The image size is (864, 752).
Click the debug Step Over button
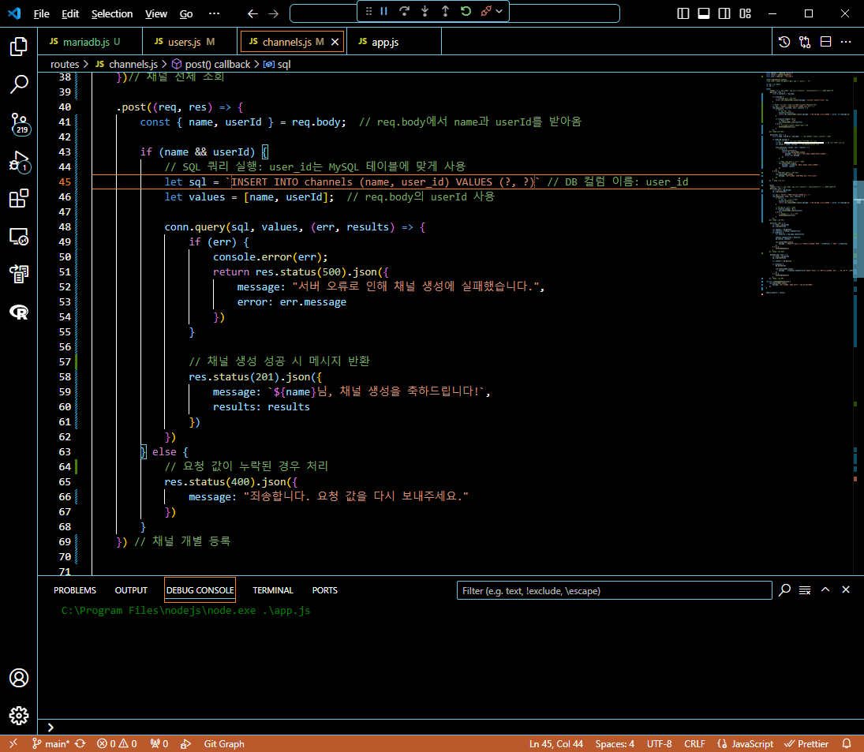coord(404,11)
